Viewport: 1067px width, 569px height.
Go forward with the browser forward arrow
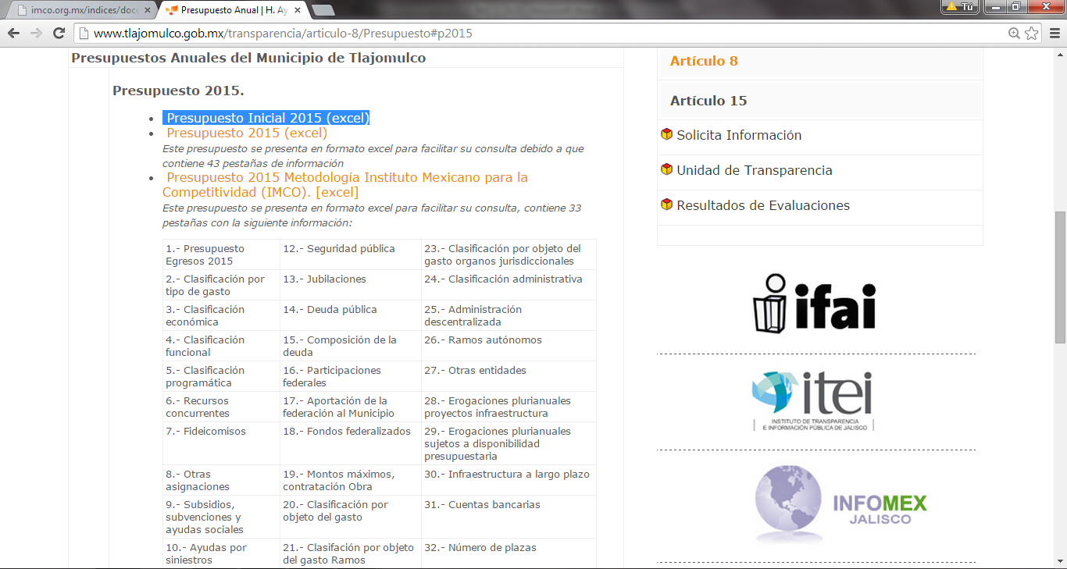(36, 34)
